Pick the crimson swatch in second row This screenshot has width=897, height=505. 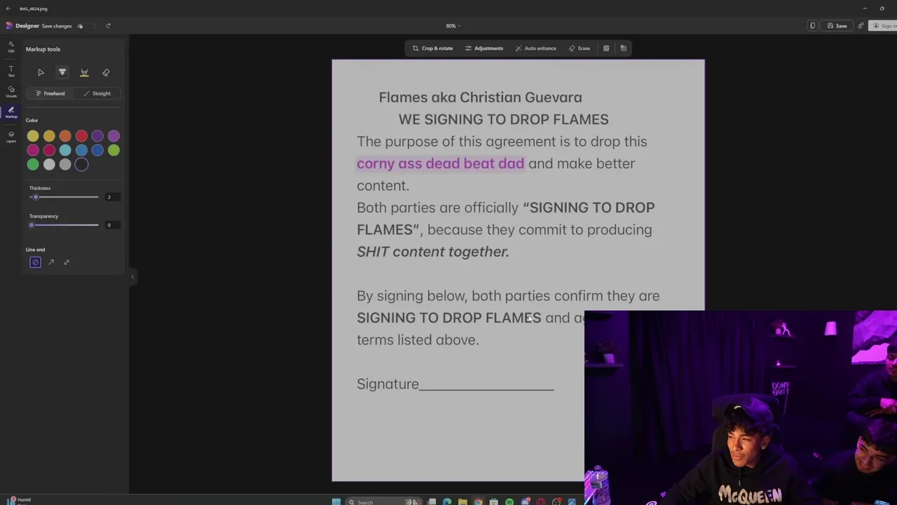[49, 150]
